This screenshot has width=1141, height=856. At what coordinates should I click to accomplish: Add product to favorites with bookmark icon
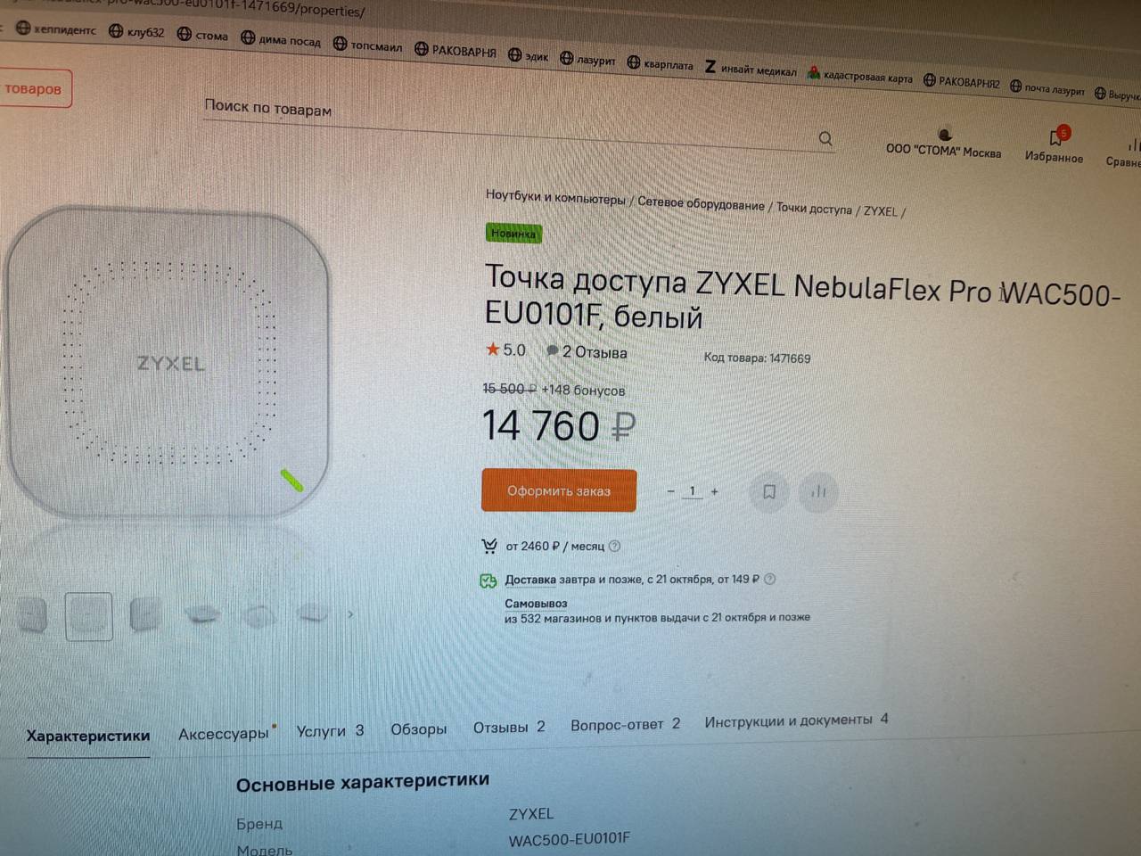[769, 491]
